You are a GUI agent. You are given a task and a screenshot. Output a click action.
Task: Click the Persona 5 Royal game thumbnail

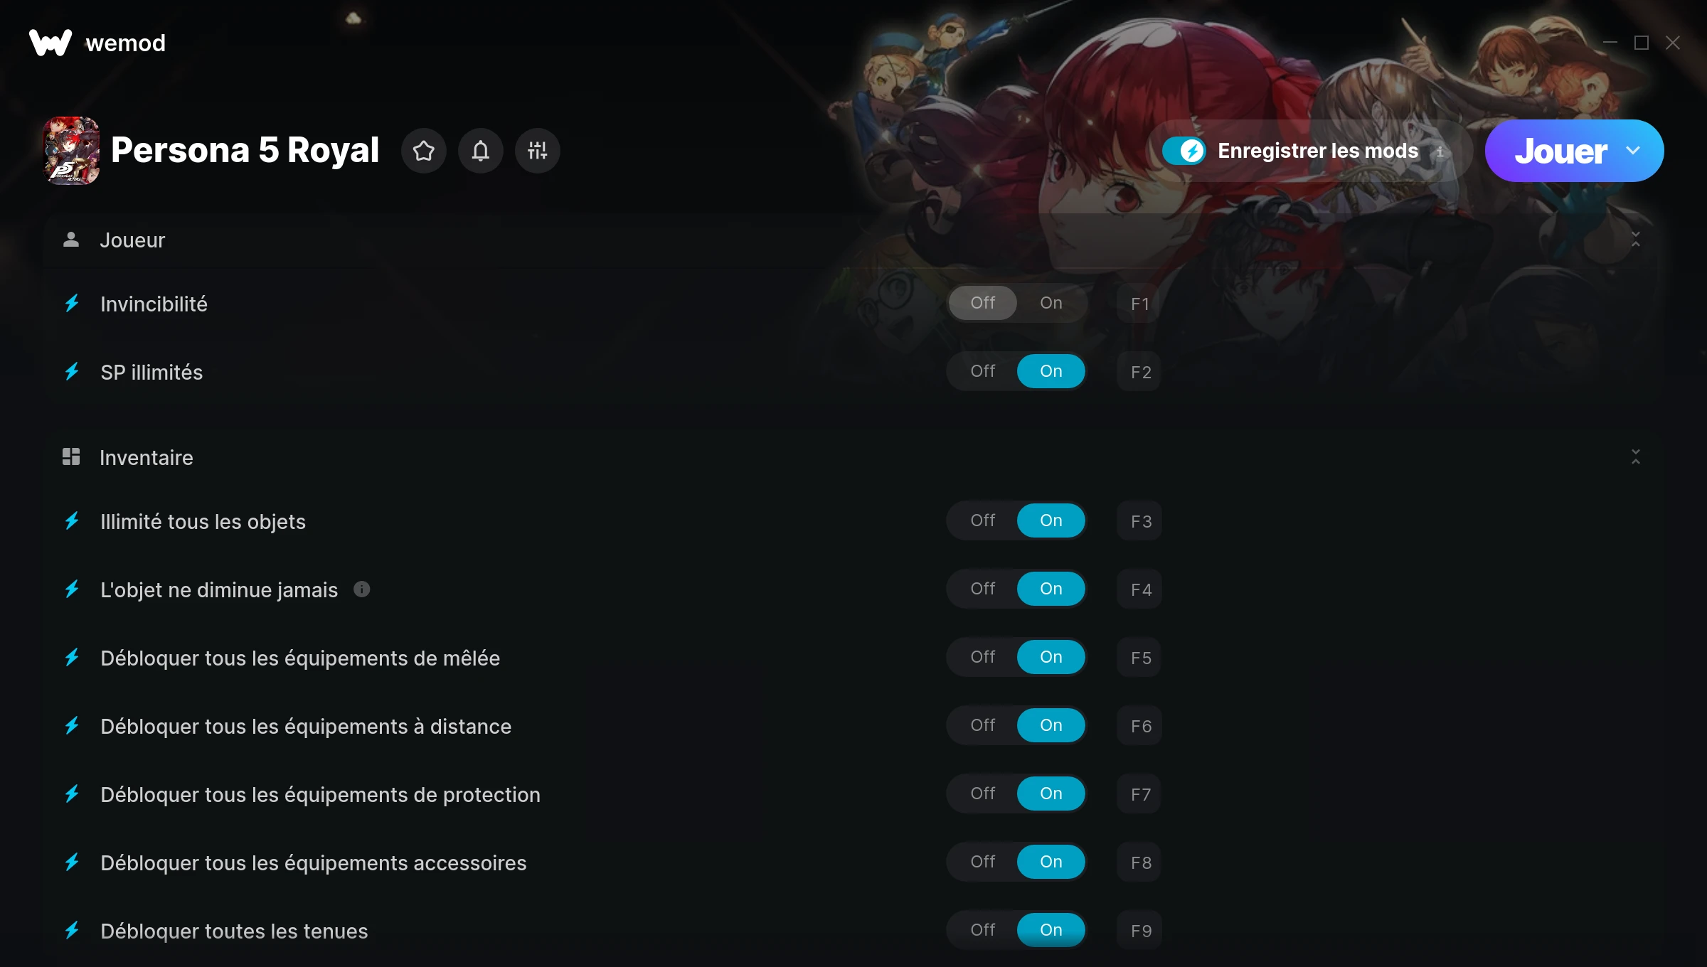pos(71,151)
